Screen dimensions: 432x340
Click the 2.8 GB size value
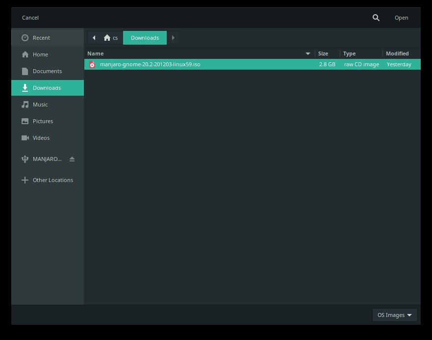[327, 64]
